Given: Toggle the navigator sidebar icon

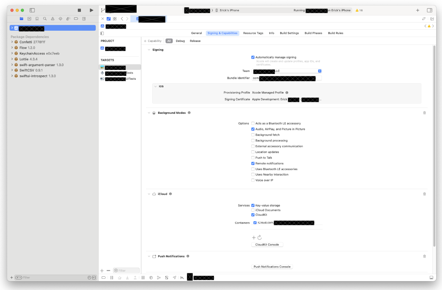Looking at the screenshot, I should tap(32, 10).
